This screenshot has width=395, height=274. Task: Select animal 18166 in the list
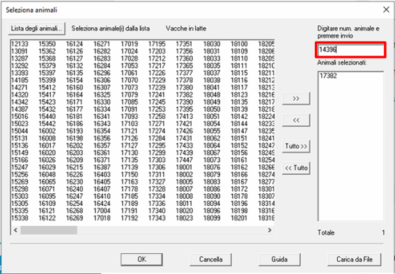tap(240, 175)
